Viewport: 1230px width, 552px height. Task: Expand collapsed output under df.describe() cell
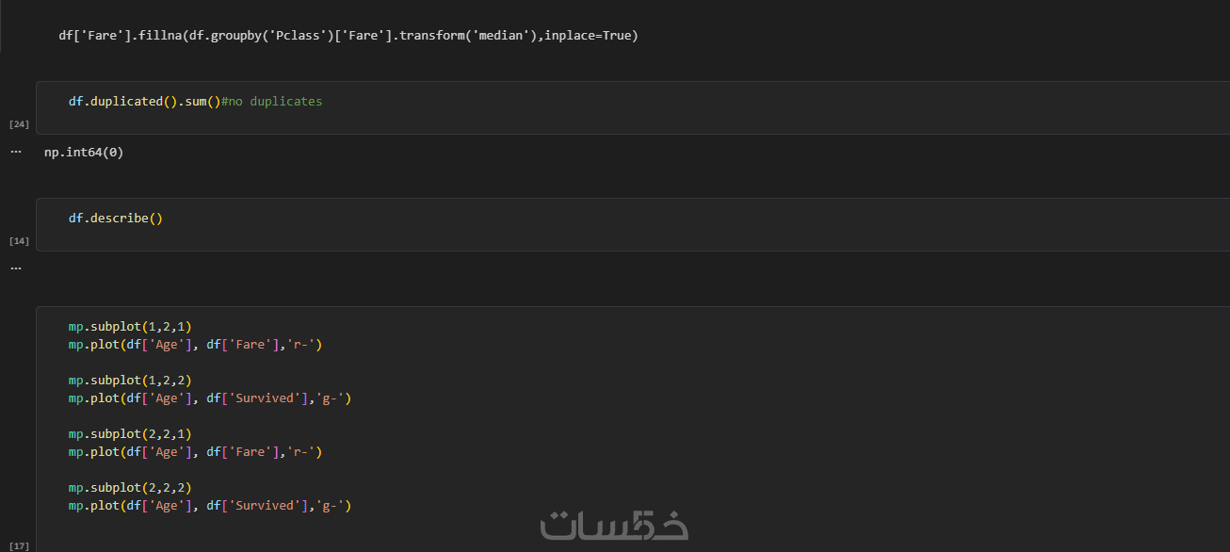point(15,268)
